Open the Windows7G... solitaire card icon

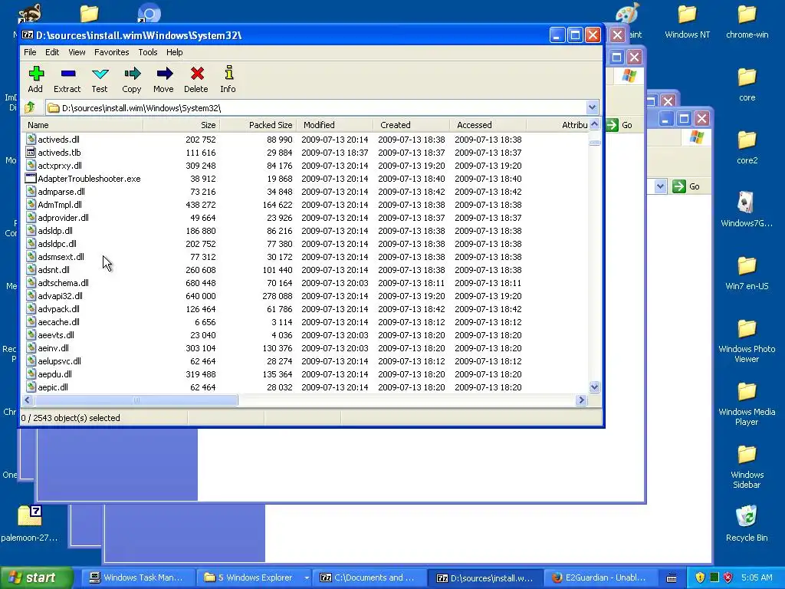(746, 202)
